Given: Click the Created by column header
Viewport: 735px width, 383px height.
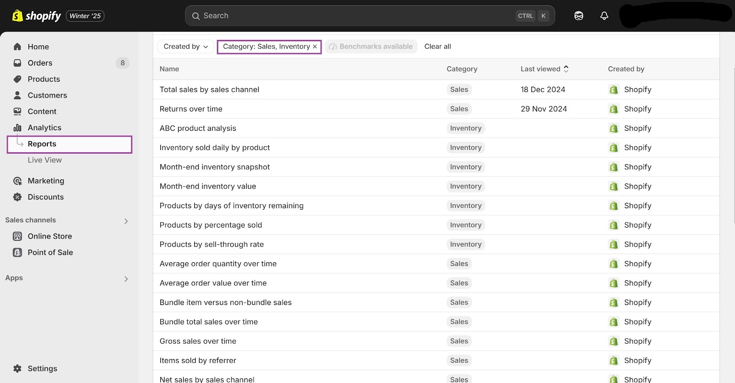Looking at the screenshot, I should [x=626, y=69].
